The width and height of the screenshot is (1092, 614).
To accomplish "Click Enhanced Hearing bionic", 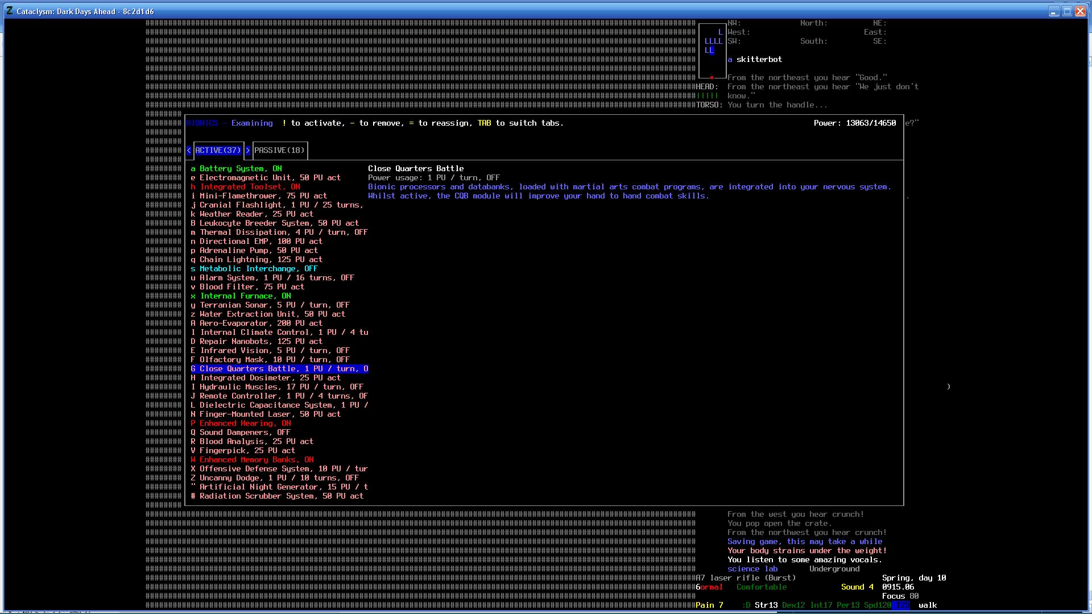I will pos(241,424).
